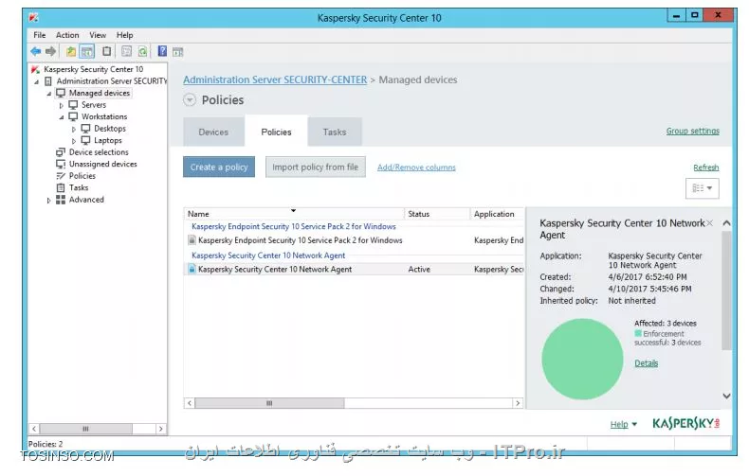
Task: Collapse the Workstations tree node
Action: [x=61, y=117]
